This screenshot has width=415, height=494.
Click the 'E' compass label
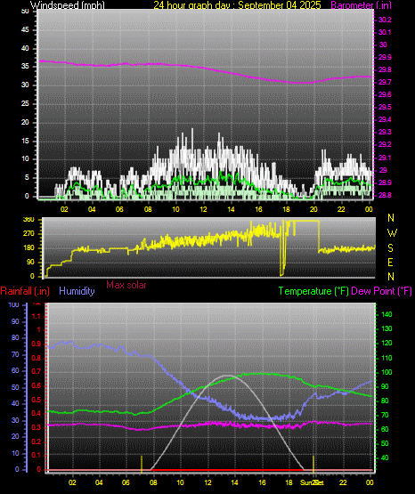pyautogui.click(x=390, y=263)
